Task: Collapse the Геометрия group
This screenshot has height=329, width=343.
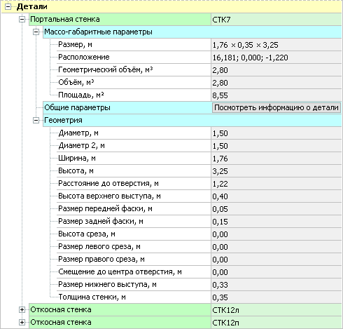Action: 36,121
